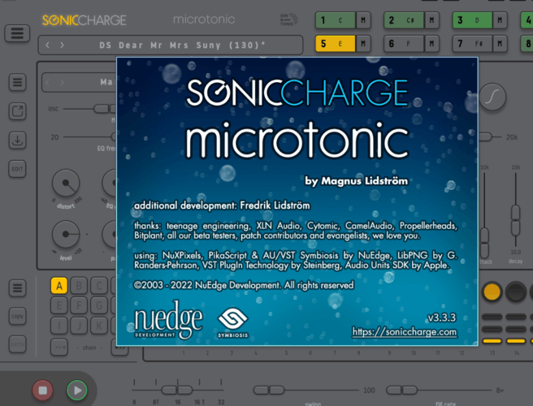Click the Symbiosis logo
Screen dimensions: 533x406
(x=233, y=322)
